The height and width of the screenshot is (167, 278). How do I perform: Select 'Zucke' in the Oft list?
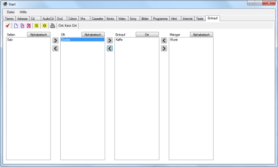82,40
